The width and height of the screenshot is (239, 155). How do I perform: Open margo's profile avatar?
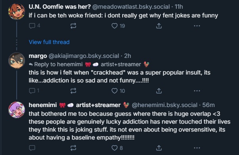click(x=17, y=61)
